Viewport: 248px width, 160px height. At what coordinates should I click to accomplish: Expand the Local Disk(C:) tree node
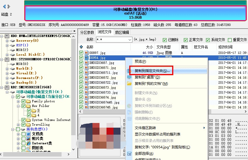click(x=7, y=54)
